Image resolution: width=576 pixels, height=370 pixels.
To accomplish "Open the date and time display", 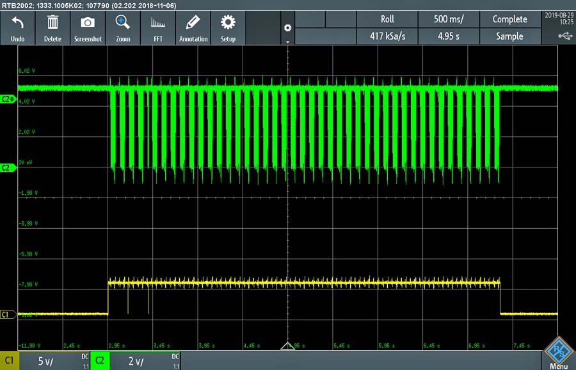I will pos(559,19).
